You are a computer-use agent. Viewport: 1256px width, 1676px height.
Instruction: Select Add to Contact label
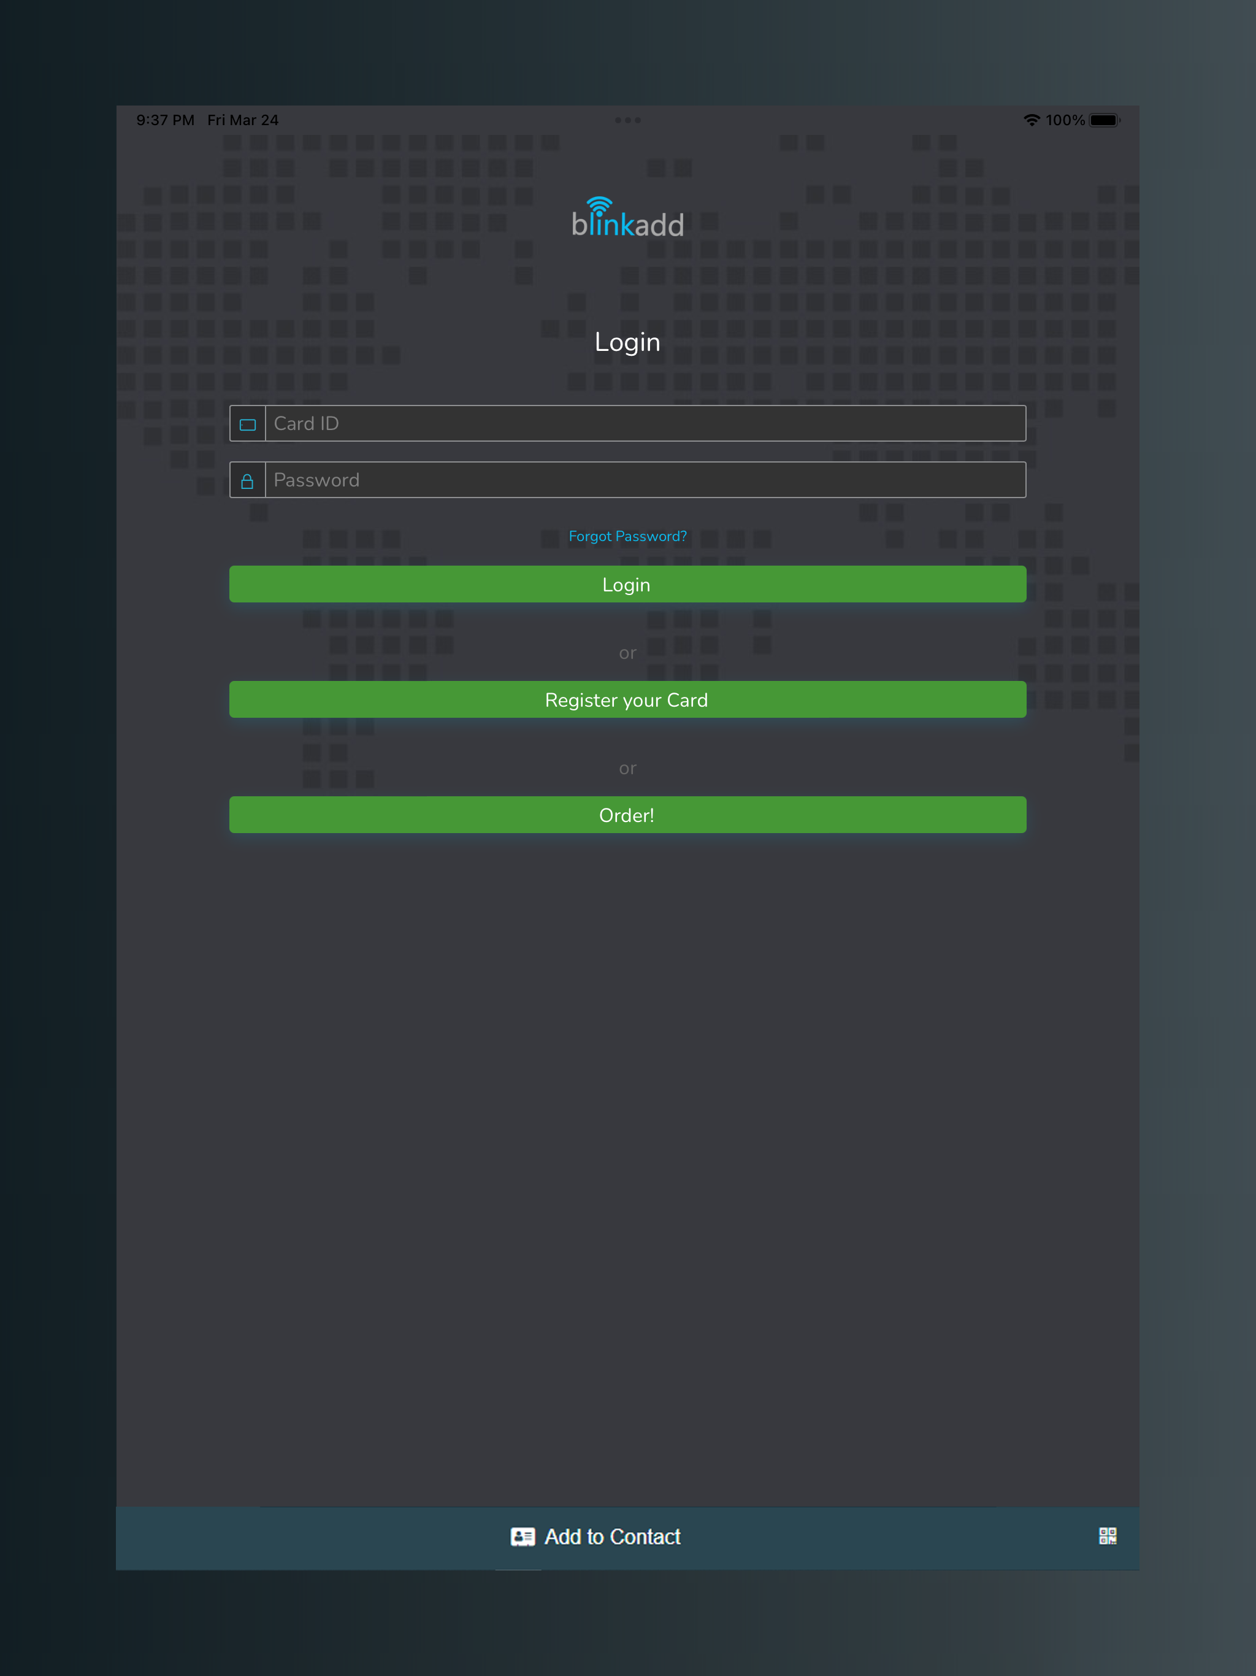(x=613, y=1537)
